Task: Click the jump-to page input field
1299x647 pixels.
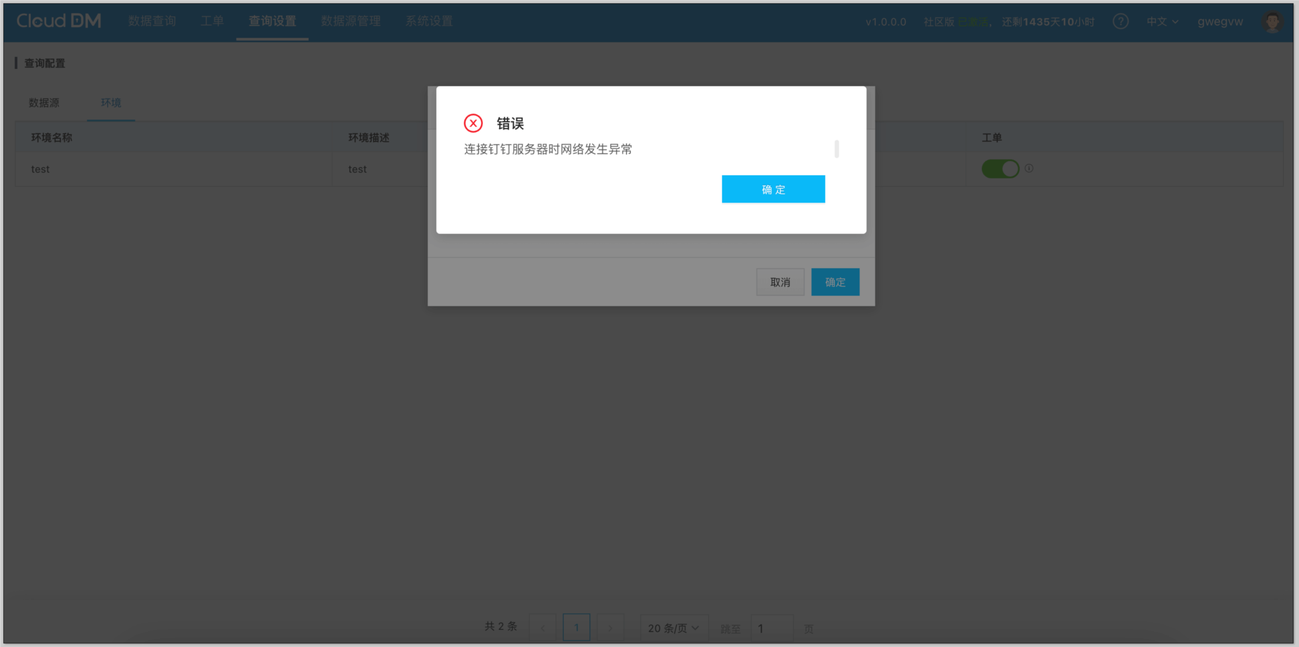Action: pyautogui.click(x=771, y=628)
